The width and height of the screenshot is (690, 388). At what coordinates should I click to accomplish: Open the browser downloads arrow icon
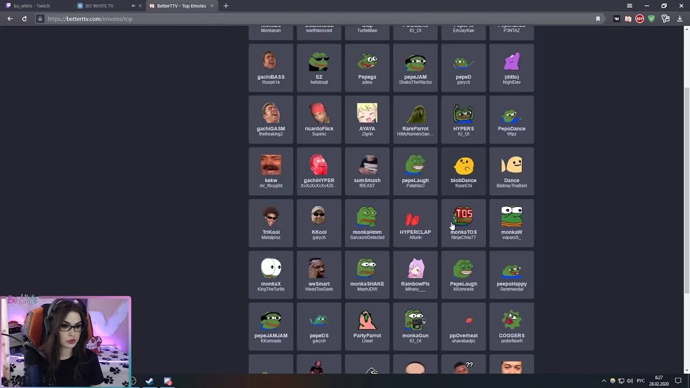(x=680, y=19)
